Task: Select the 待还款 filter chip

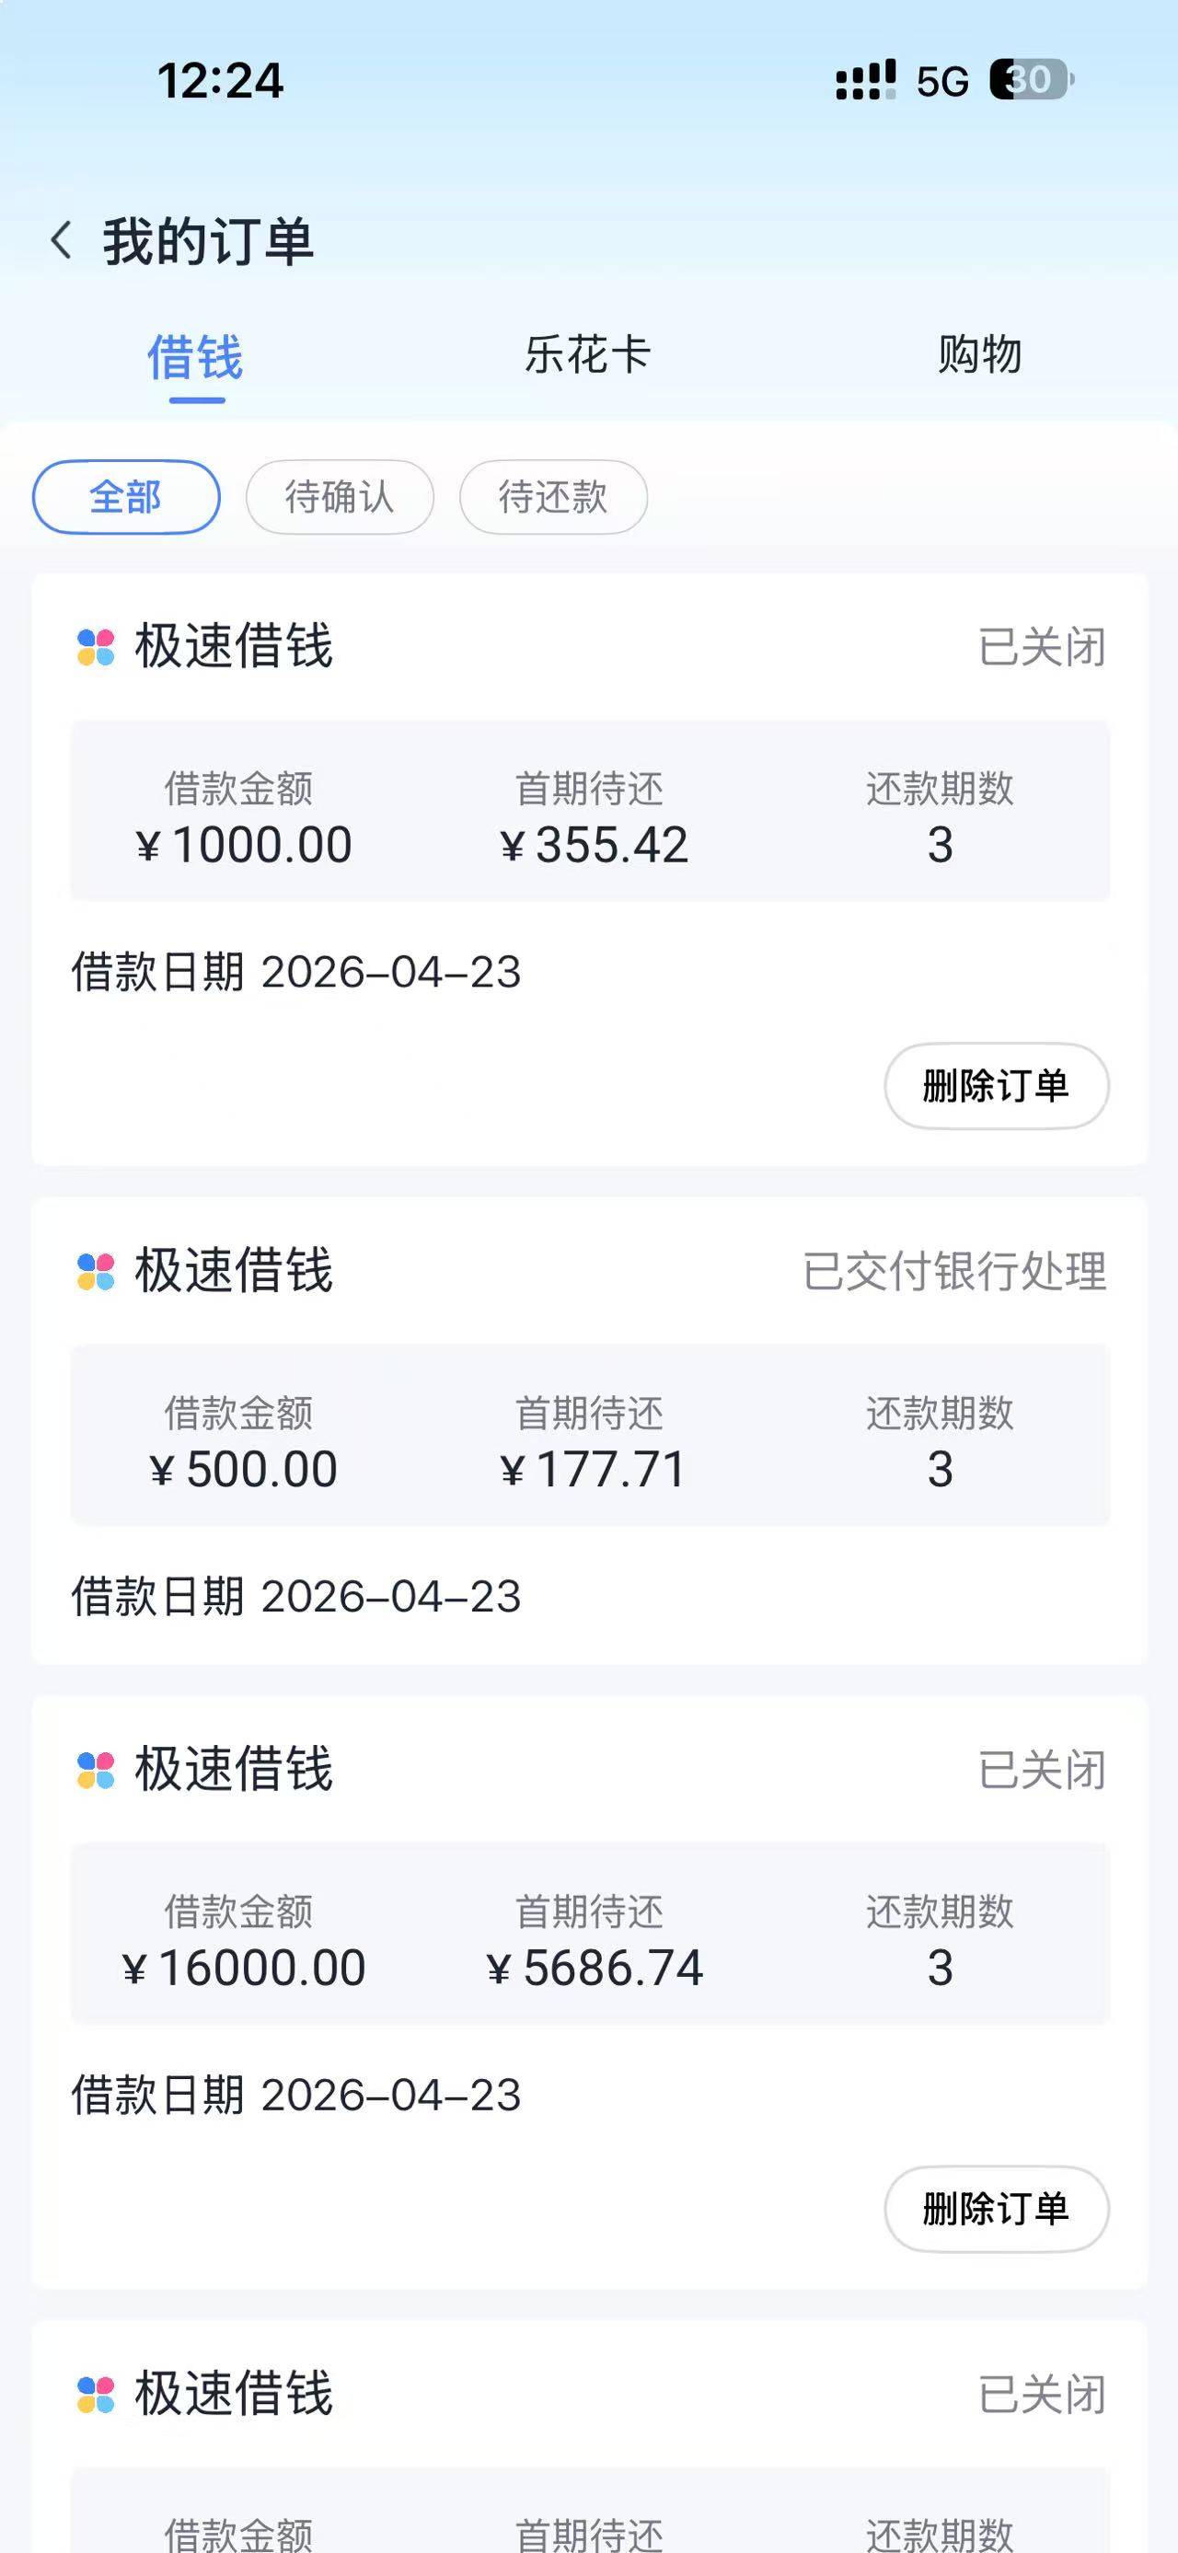Action: coord(553,497)
